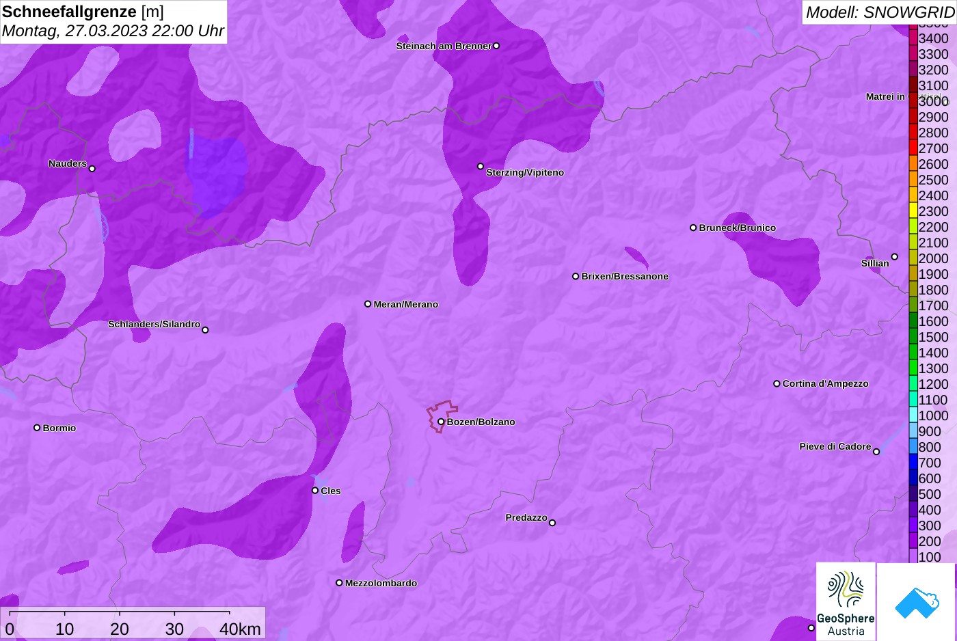
Task: Click the Steinach am Brenner location dot
Action: pos(496,46)
